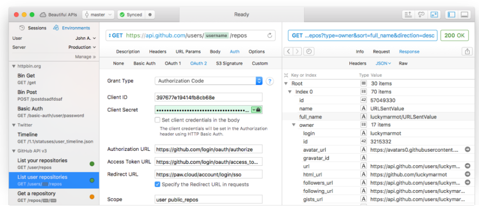Collapse the Twitter group

(14, 125)
